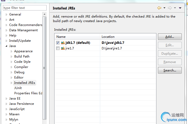Select Help in preferences tree
This screenshot has height=124, width=188.
point(13,35)
